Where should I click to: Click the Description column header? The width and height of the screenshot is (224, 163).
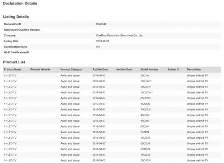[x=194, y=69]
